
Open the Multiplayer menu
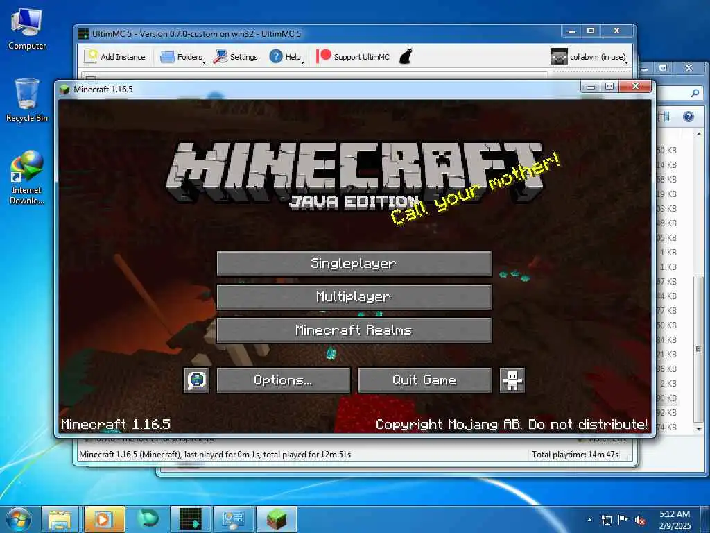coord(354,297)
